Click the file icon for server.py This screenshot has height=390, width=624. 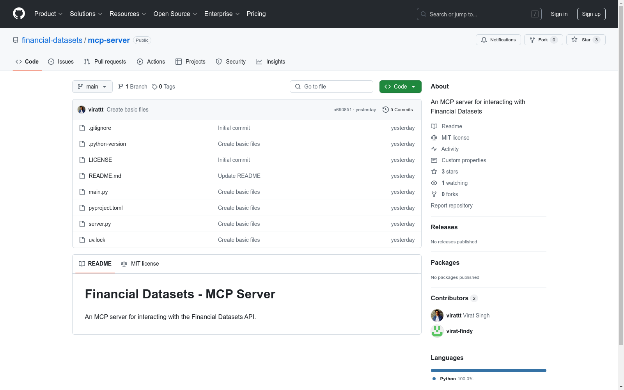click(x=82, y=224)
